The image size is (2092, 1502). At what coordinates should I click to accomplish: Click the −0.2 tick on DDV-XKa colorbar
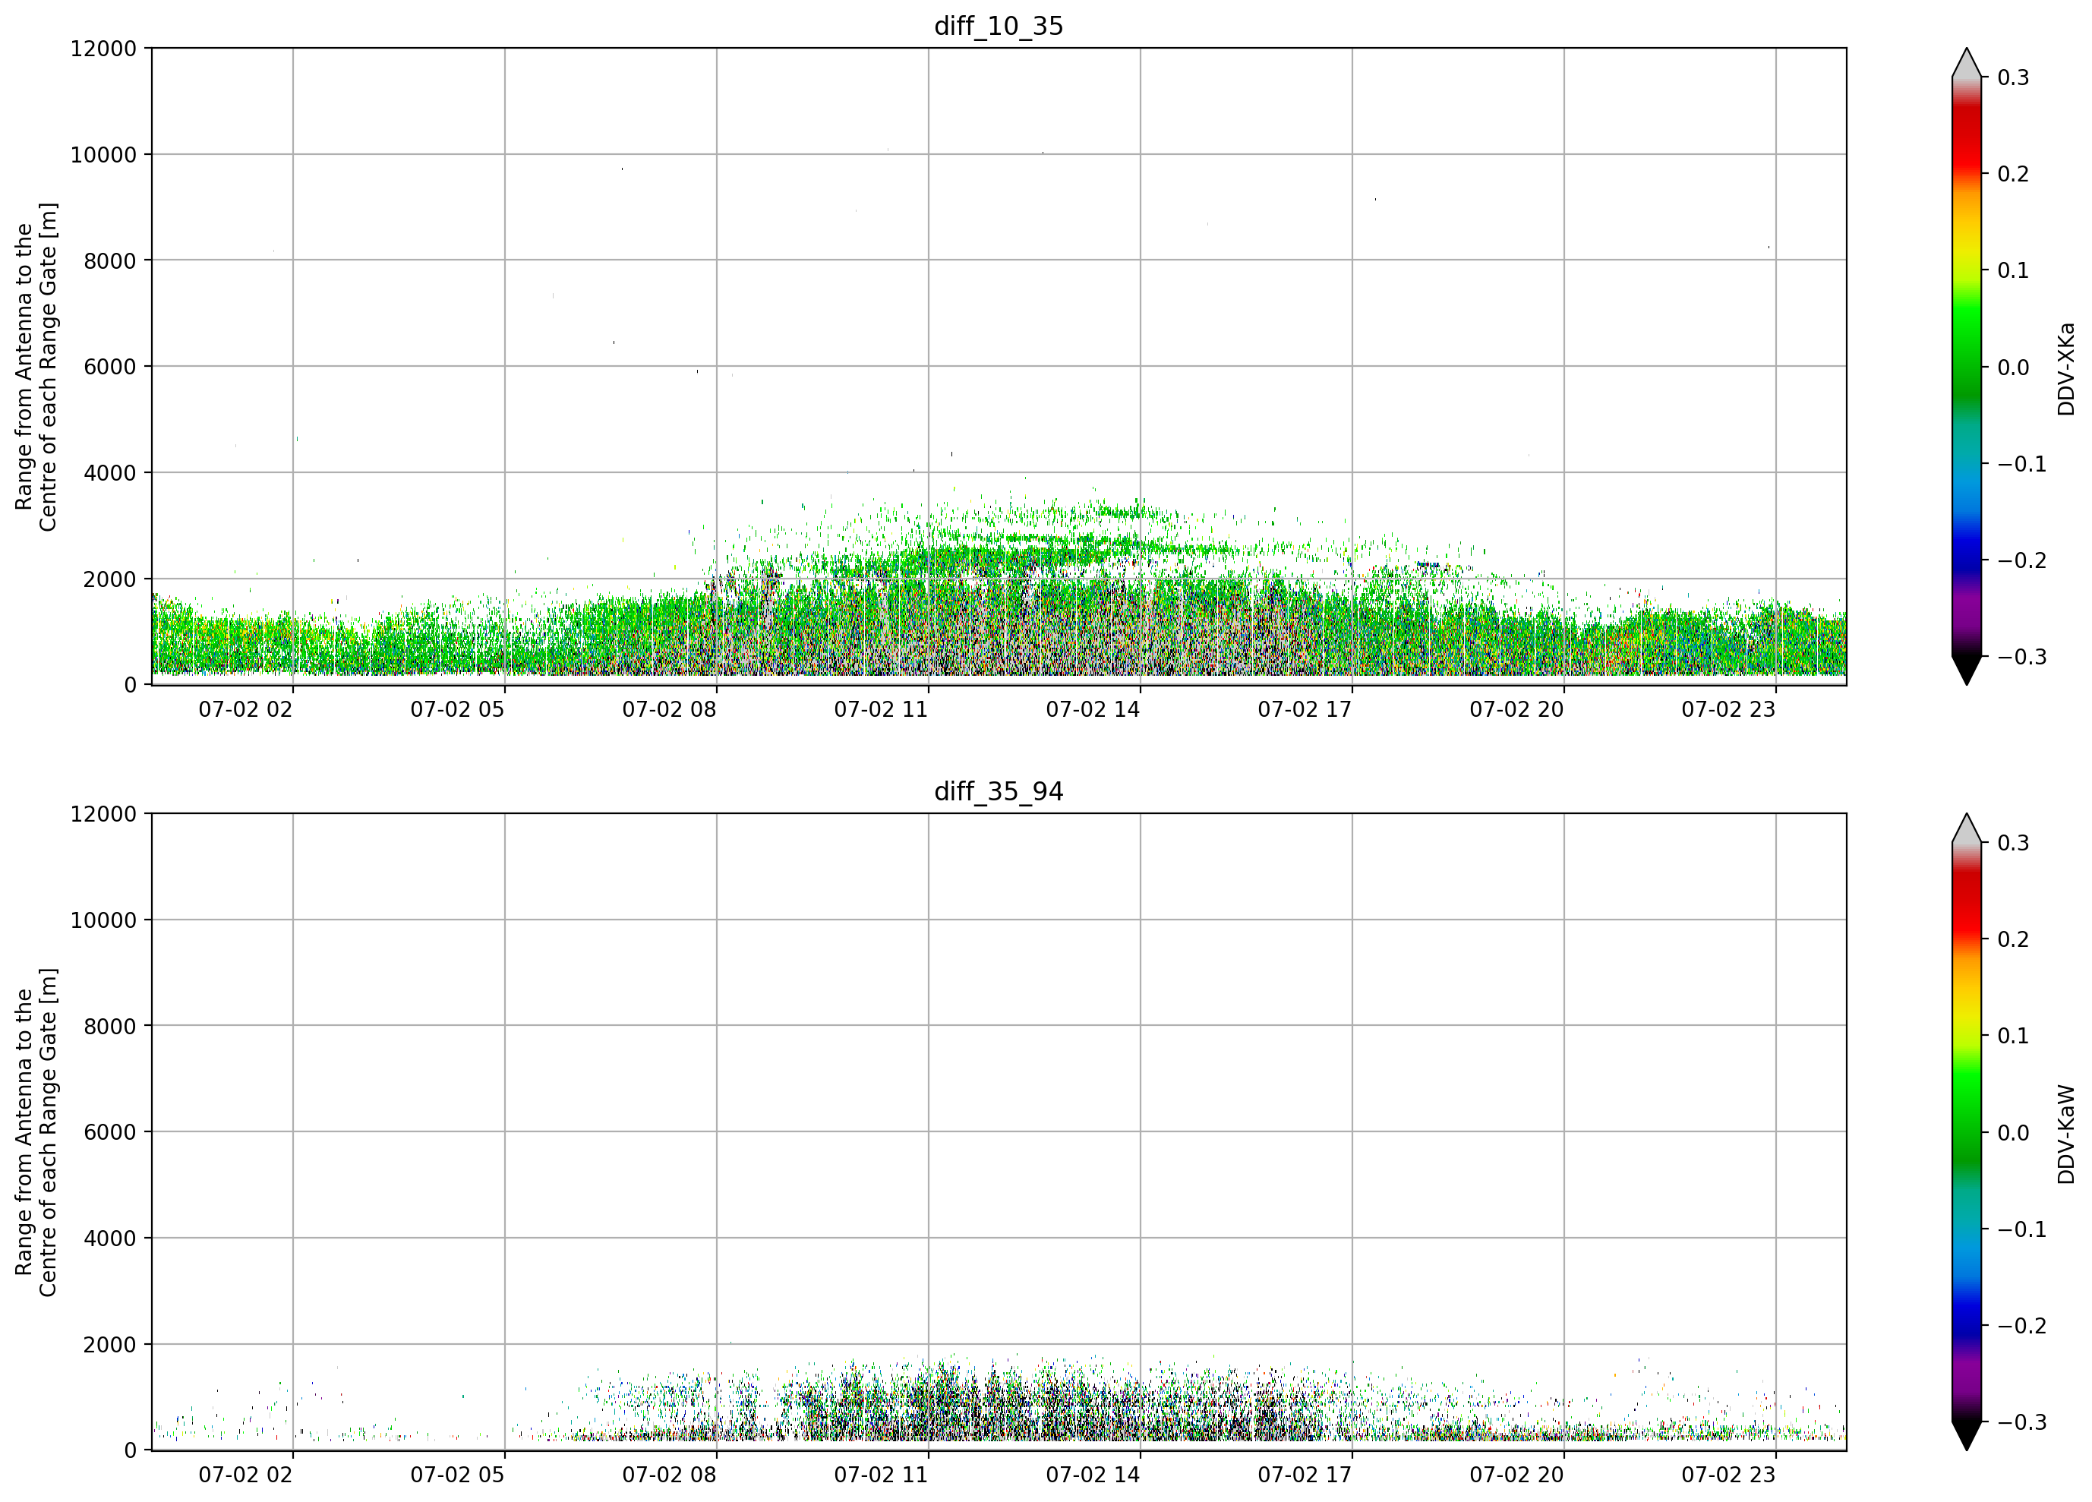(x=2022, y=561)
